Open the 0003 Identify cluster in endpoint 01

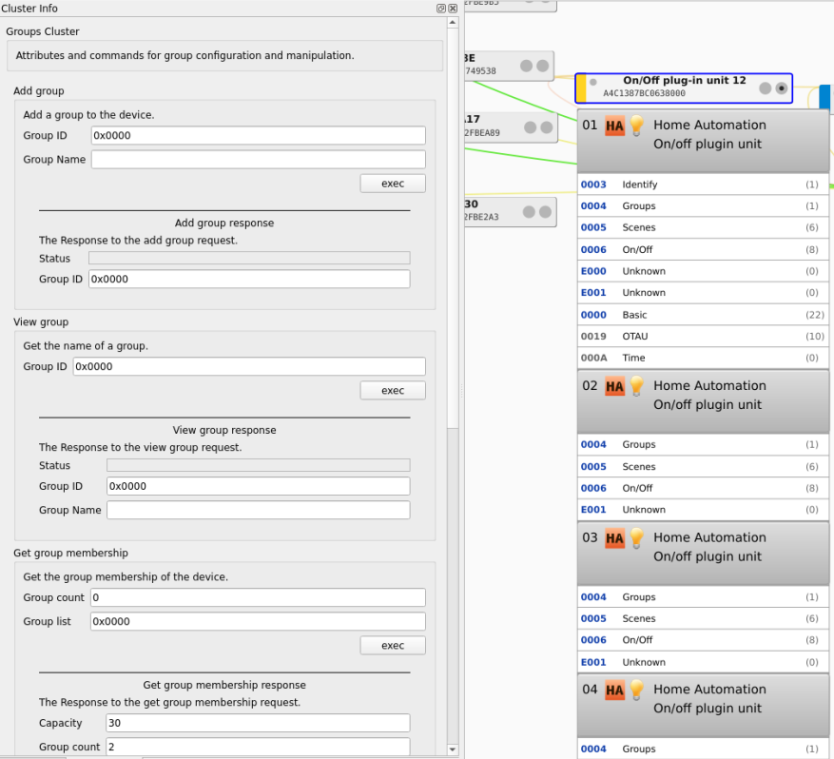[703, 185]
